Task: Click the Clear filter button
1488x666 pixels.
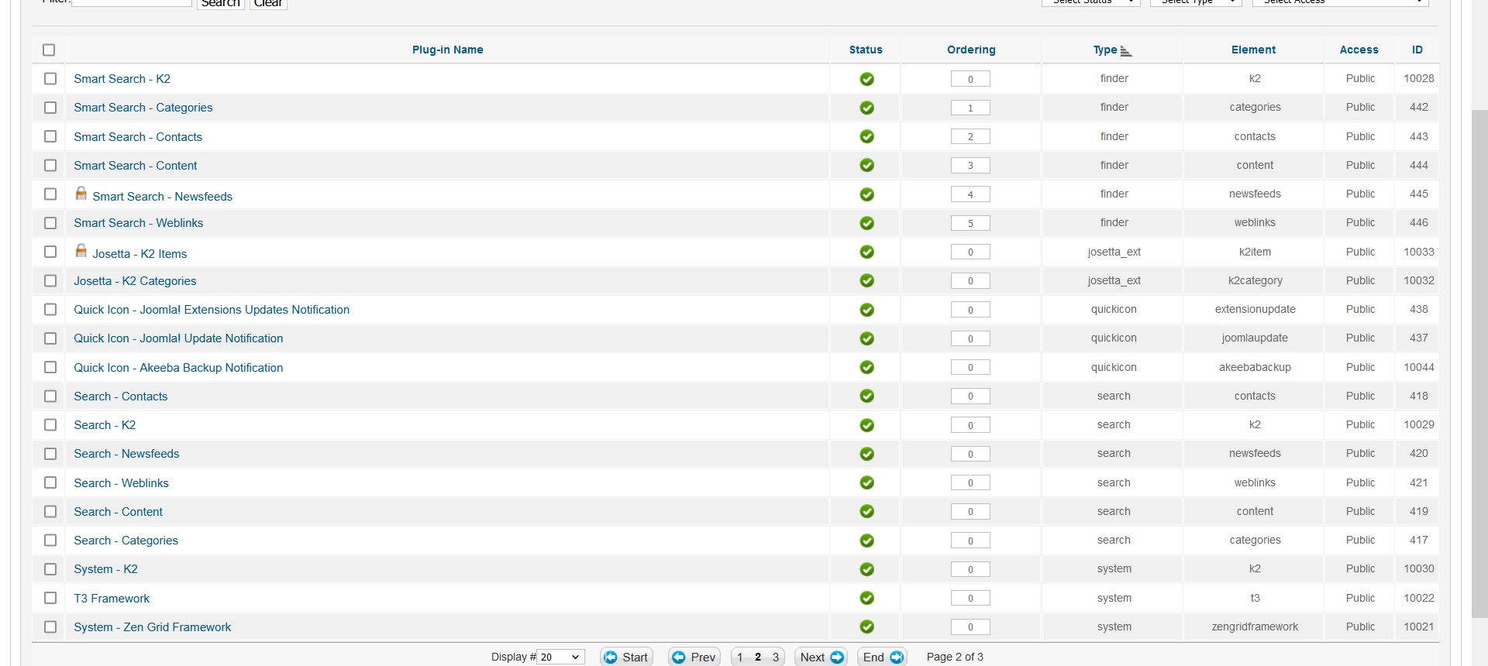Action: point(268,3)
